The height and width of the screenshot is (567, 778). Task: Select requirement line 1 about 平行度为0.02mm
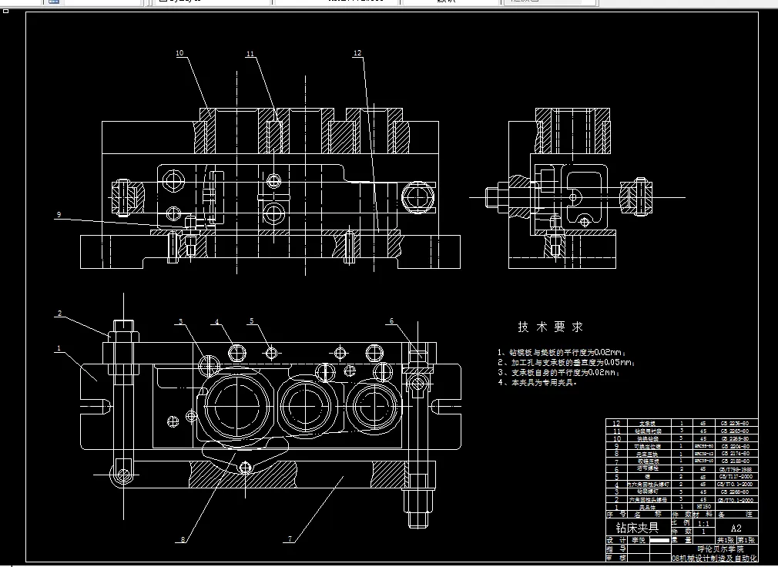click(562, 353)
